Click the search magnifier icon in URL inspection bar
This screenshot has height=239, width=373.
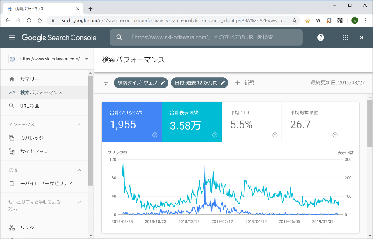[119, 37]
